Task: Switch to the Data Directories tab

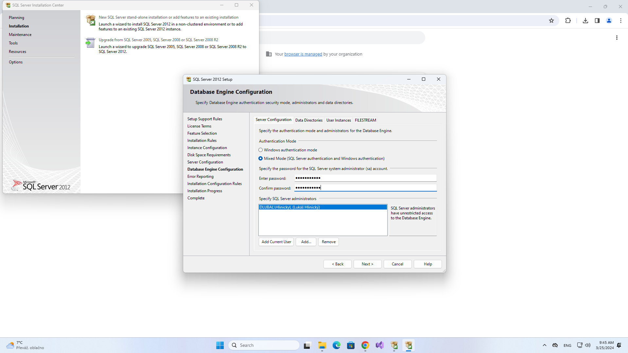Action: [309, 120]
